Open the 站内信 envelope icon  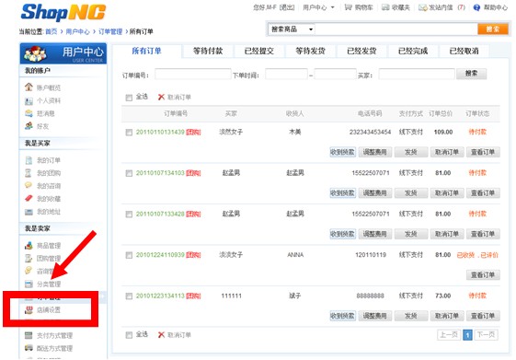tap(422, 7)
